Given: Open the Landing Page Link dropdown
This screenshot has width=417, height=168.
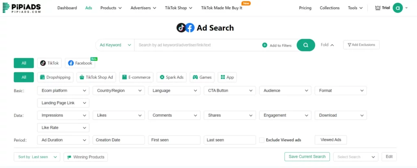Looking at the screenshot, I should (x=63, y=103).
